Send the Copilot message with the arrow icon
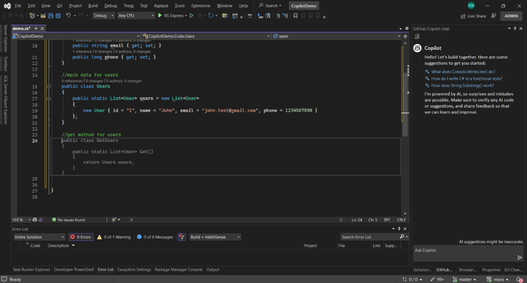The image size is (527, 283). point(520,257)
